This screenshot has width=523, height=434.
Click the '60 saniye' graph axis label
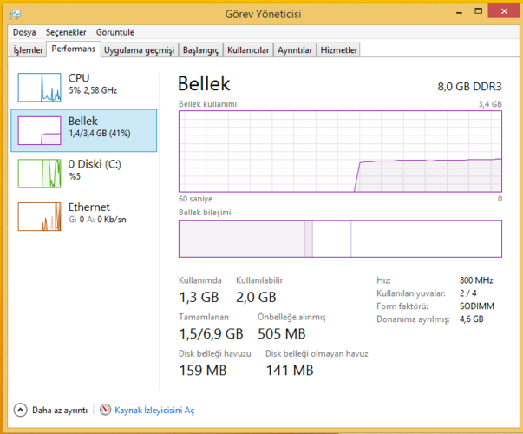195,199
